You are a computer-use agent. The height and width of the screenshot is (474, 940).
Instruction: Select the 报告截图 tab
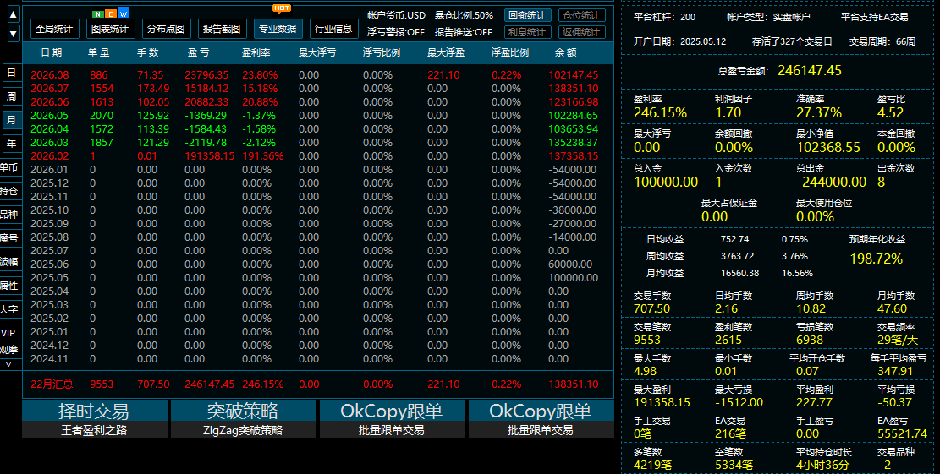pos(222,29)
